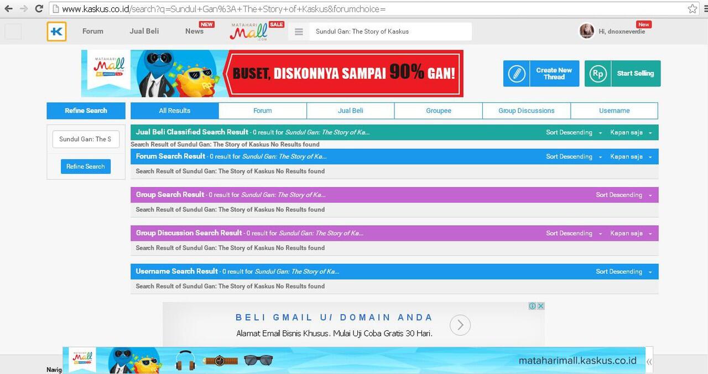Open News in top navigation
The width and height of the screenshot is (708, 374).
point(194,31)
